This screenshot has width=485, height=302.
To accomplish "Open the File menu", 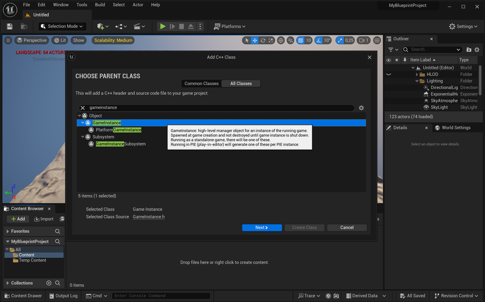I will pos(27,5).
